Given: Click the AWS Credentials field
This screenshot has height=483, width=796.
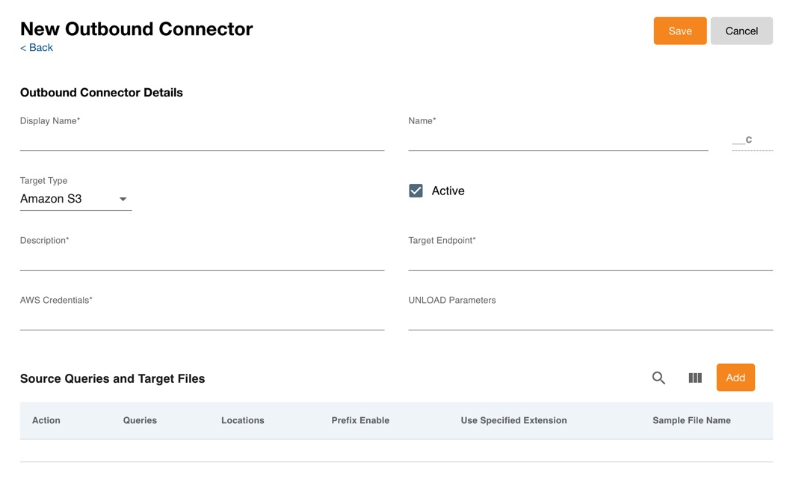Looking at the screenshot, I should pos(202,319).
